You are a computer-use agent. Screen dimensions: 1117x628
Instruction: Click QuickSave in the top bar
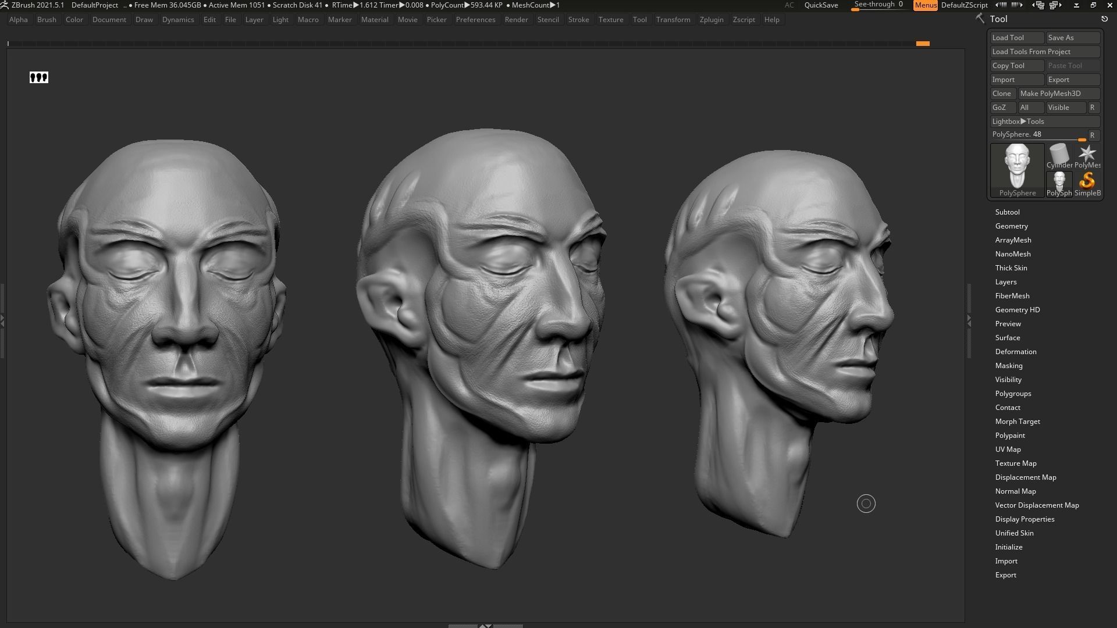(821, 5)
